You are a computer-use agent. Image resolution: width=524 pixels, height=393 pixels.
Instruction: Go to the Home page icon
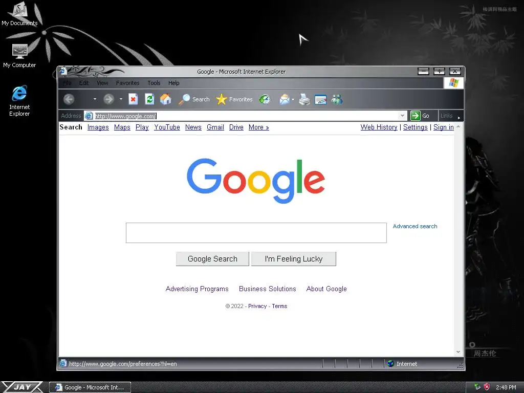pos(165,99)
